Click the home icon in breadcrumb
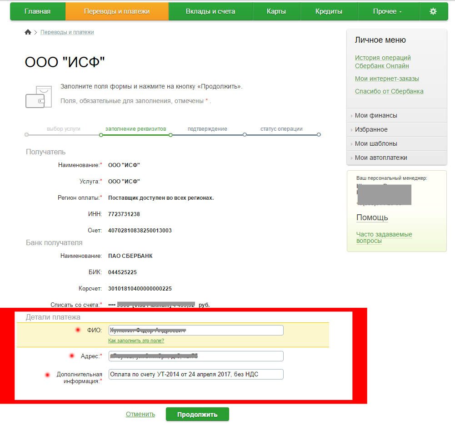The image size is (455, 429). (28, 32)
